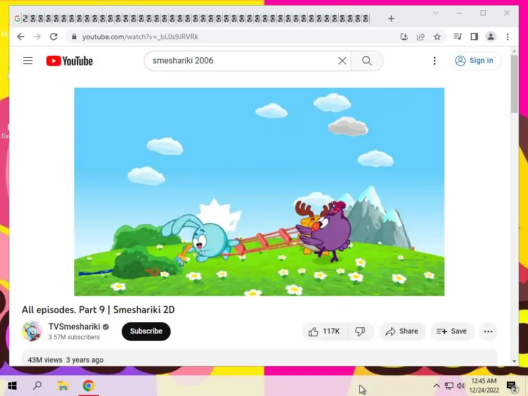The width and height of the screenshot is (528, 396).
Task: Click the page vertical scrollbar thumb
Action: coord(514,84)
